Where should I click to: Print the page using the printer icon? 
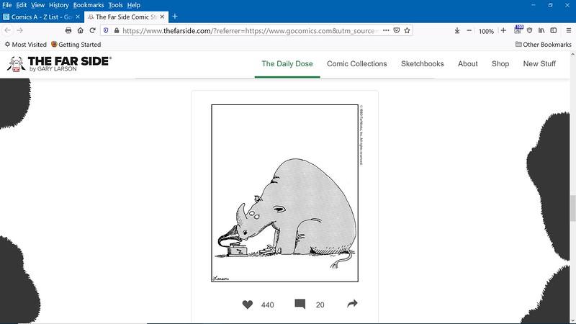pyautogui.click(x=68, y=30)
